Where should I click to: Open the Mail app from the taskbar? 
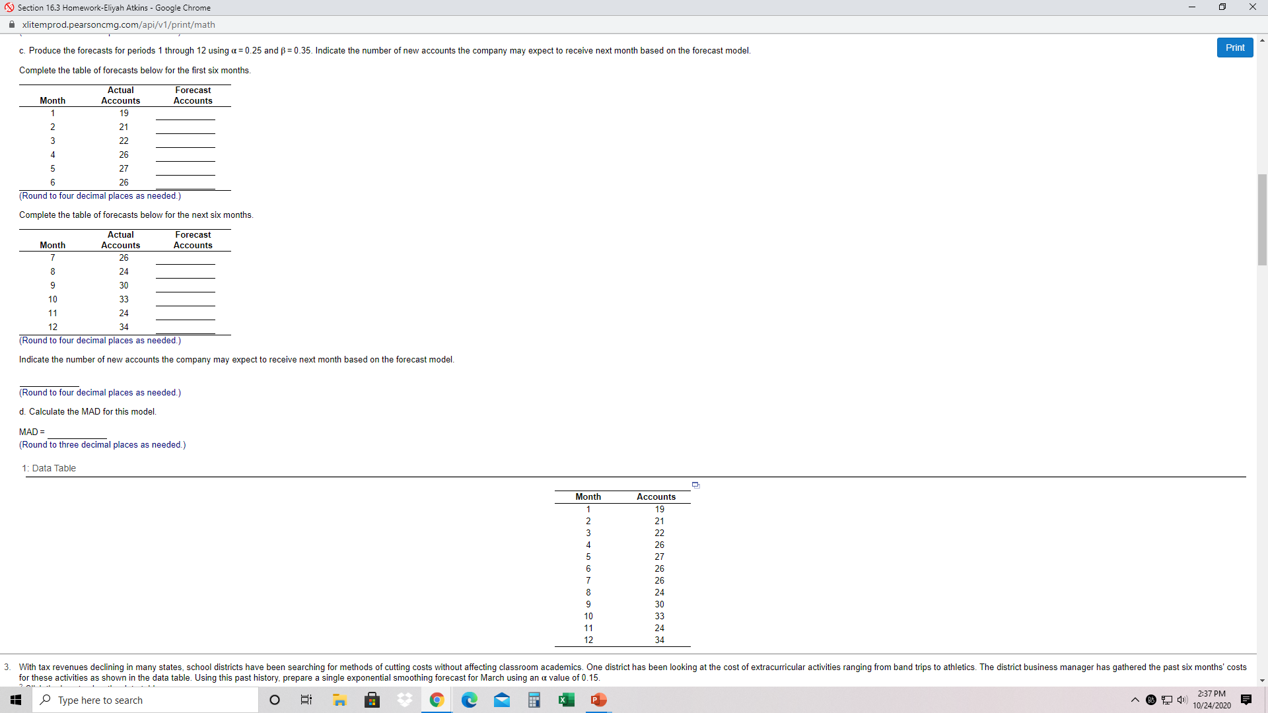click(502, 700)
